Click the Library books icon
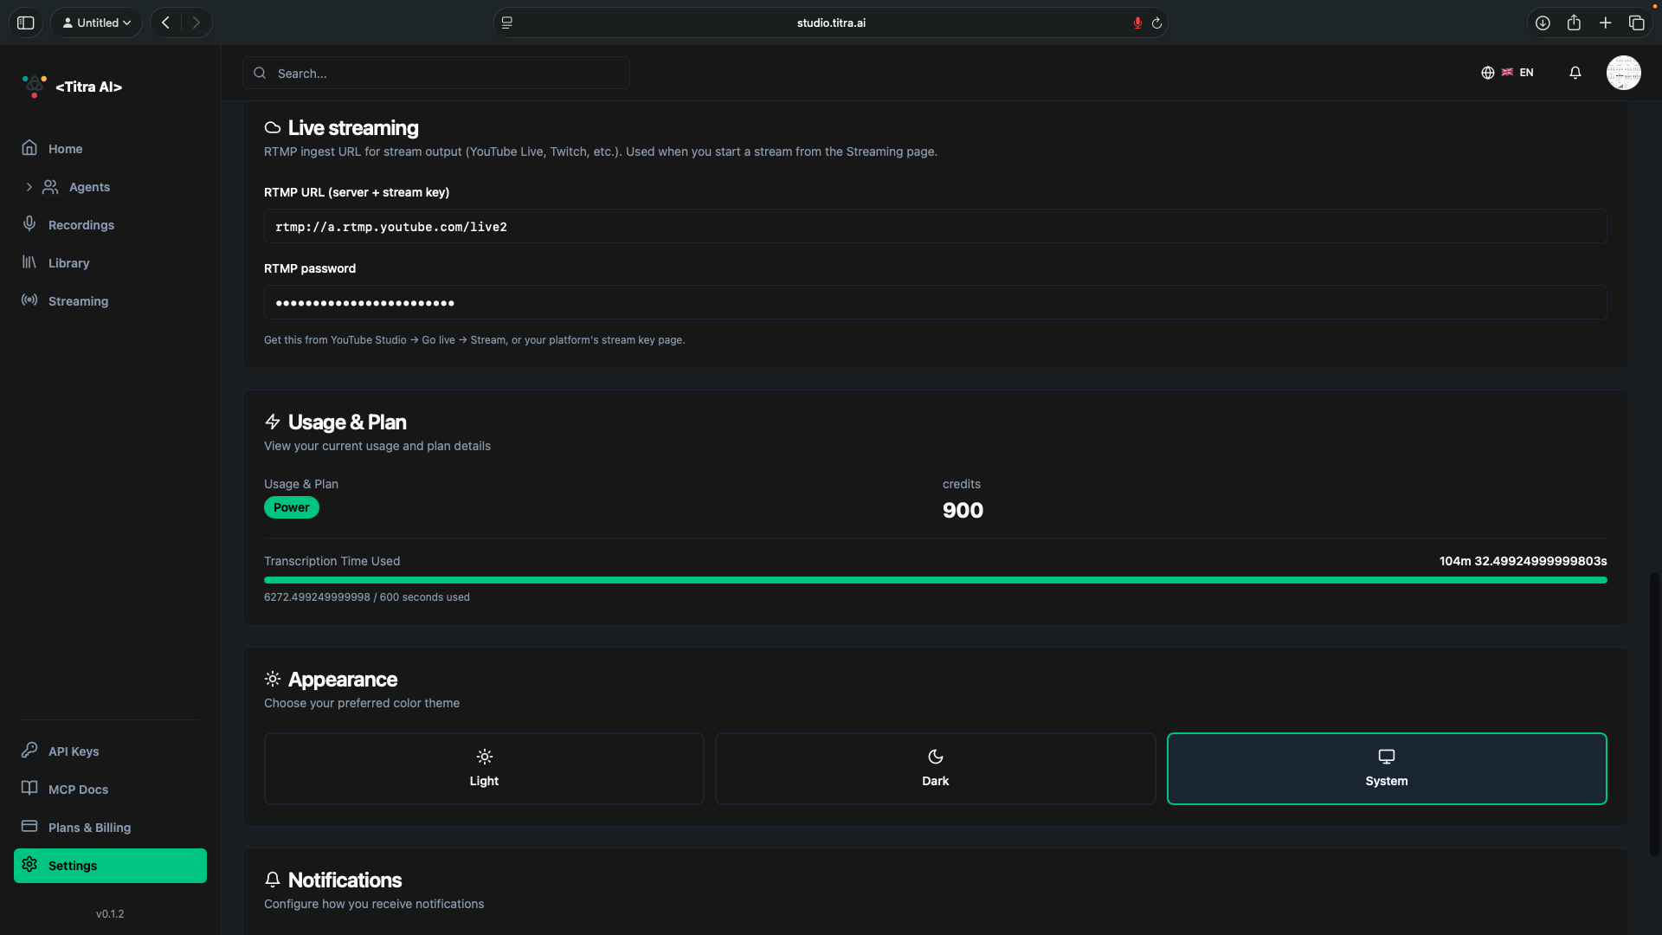 (x=29, y=261)
